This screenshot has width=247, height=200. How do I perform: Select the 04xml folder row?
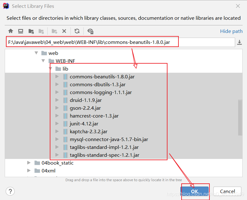124,171
